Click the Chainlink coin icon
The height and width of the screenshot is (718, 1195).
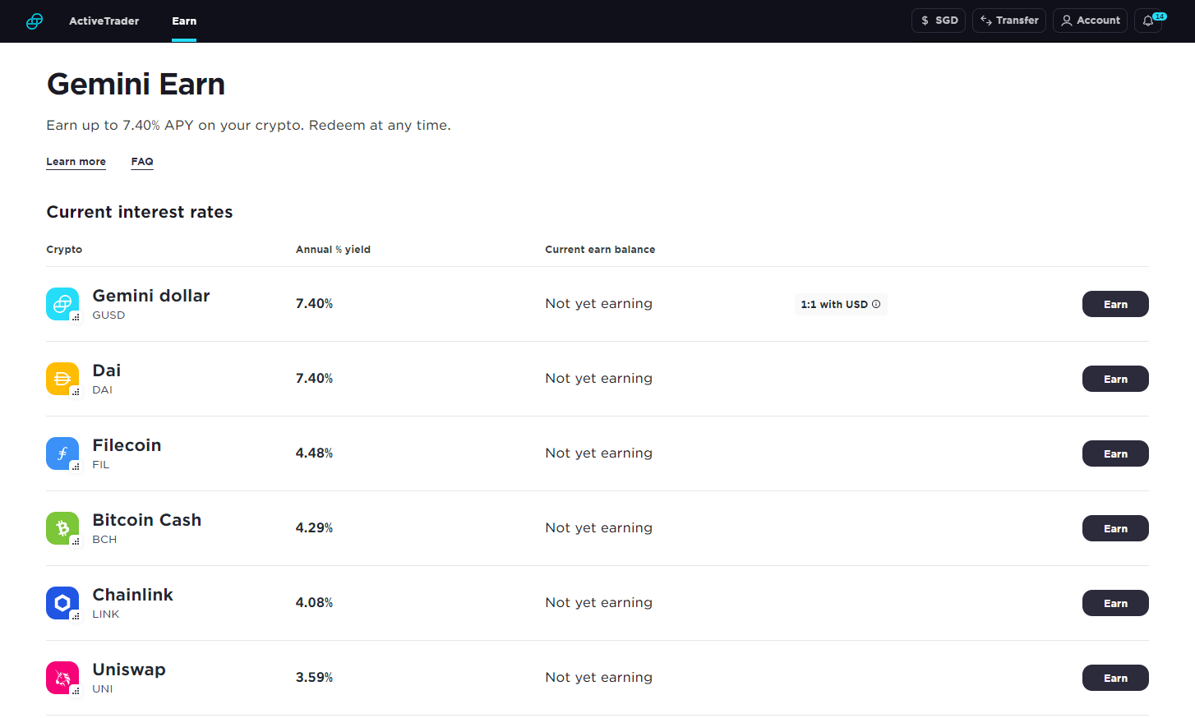tap(62, 603)
